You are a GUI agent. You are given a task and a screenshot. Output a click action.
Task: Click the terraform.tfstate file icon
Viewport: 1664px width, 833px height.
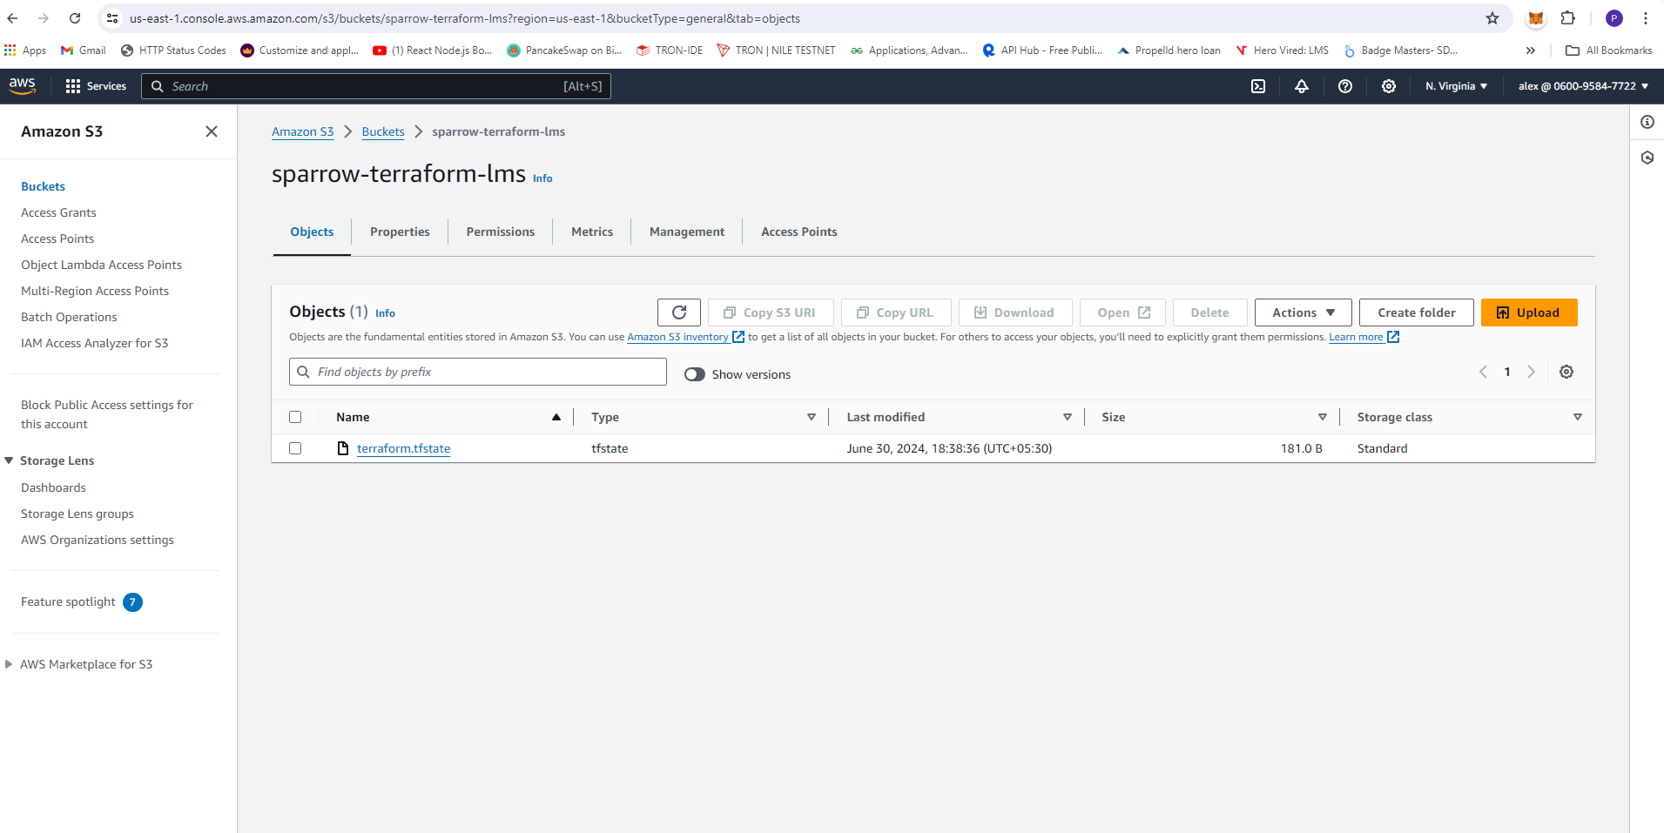click(343, 448)
